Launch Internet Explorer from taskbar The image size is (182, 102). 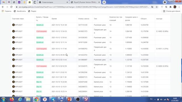(20, 99)
